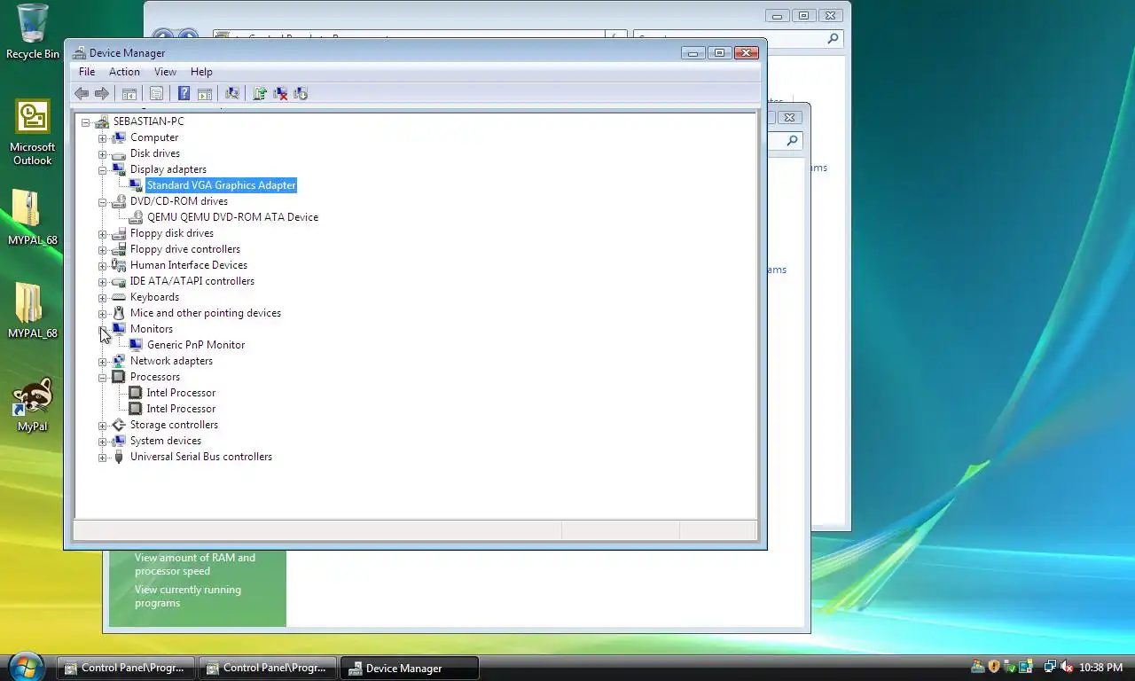Expand the Floppy drive controllers category
This screenshot has height=681, width=1135.
pyautogui.click(x=102, y=250)
